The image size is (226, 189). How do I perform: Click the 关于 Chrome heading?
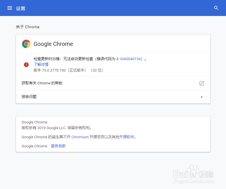[x=28, y=27]
